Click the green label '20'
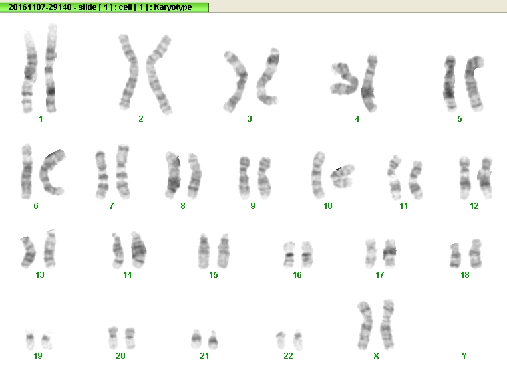507x392 pixels. point(120,355)
